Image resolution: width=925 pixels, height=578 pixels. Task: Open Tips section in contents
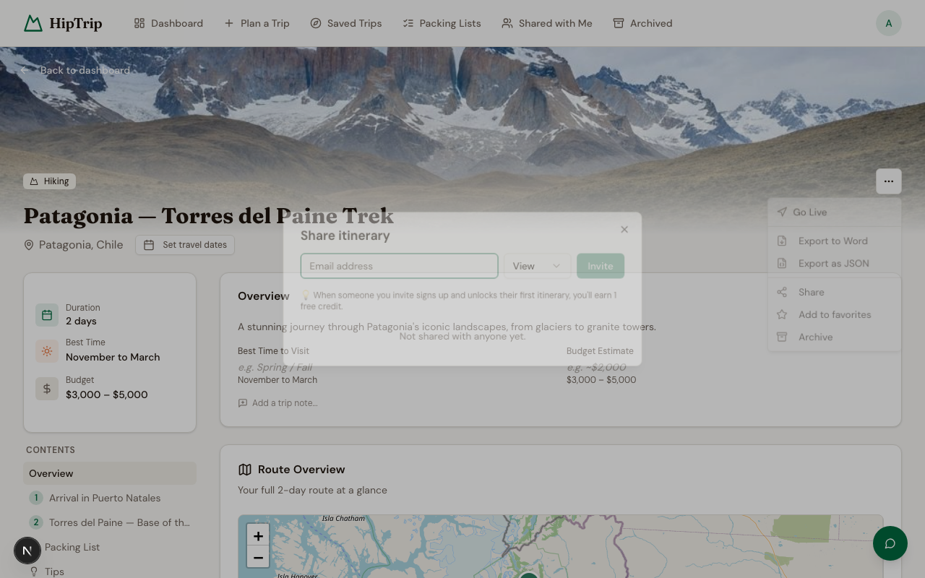pyautogui.click(x=110, y=571)
